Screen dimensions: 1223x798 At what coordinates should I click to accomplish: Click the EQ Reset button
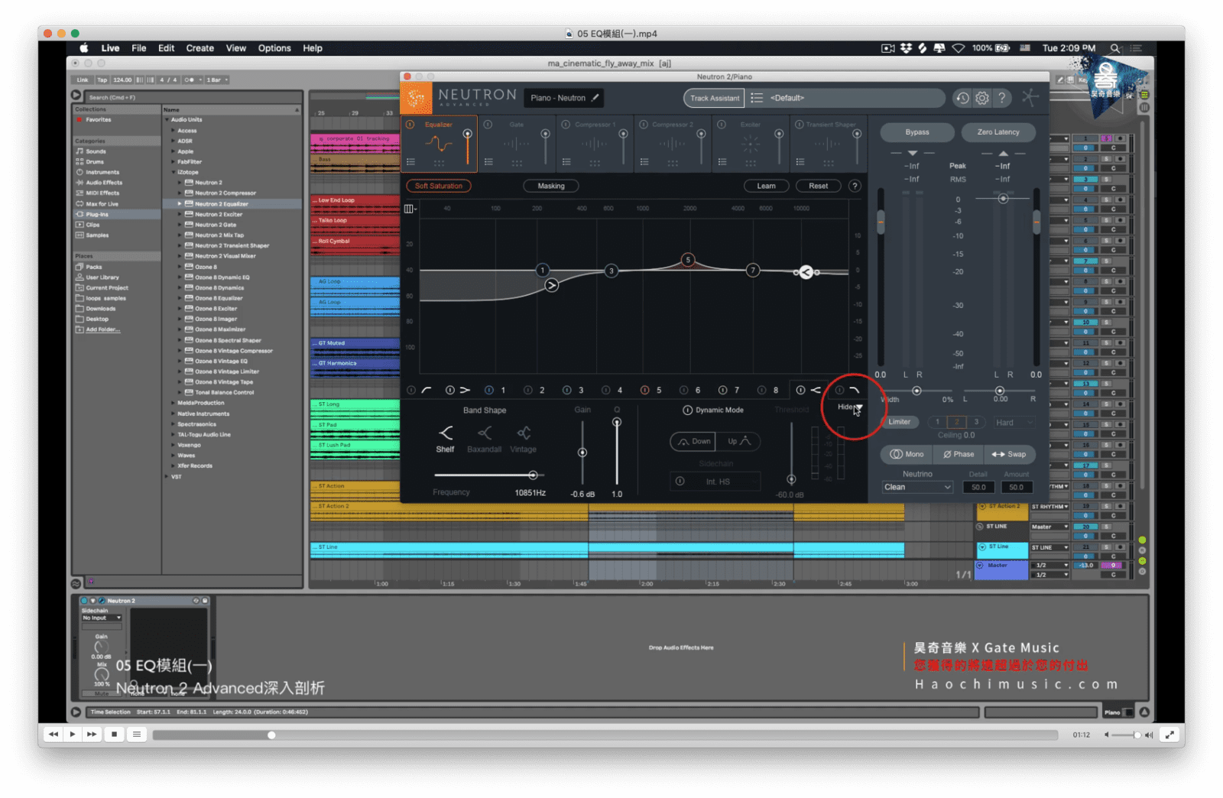[x=818, y=186]
